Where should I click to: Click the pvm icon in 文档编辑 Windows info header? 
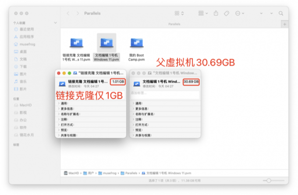click(x=137, y=84)
